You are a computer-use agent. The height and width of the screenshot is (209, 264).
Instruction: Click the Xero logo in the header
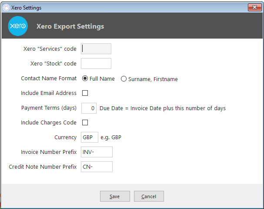tap(18, 26)
